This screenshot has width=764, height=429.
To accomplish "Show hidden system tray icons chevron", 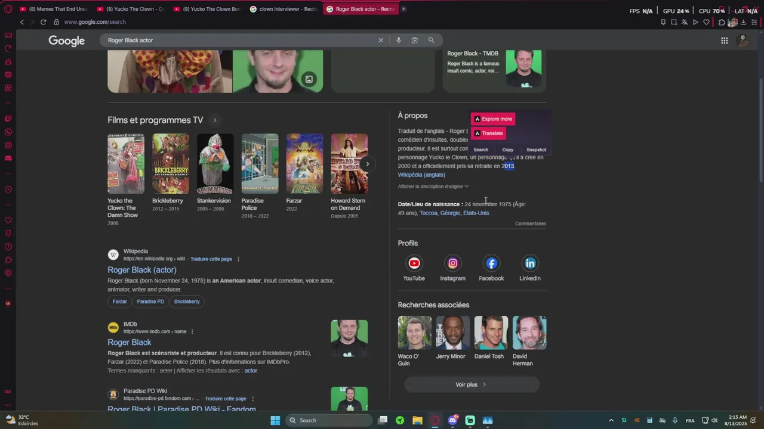I will click(611, 420).
